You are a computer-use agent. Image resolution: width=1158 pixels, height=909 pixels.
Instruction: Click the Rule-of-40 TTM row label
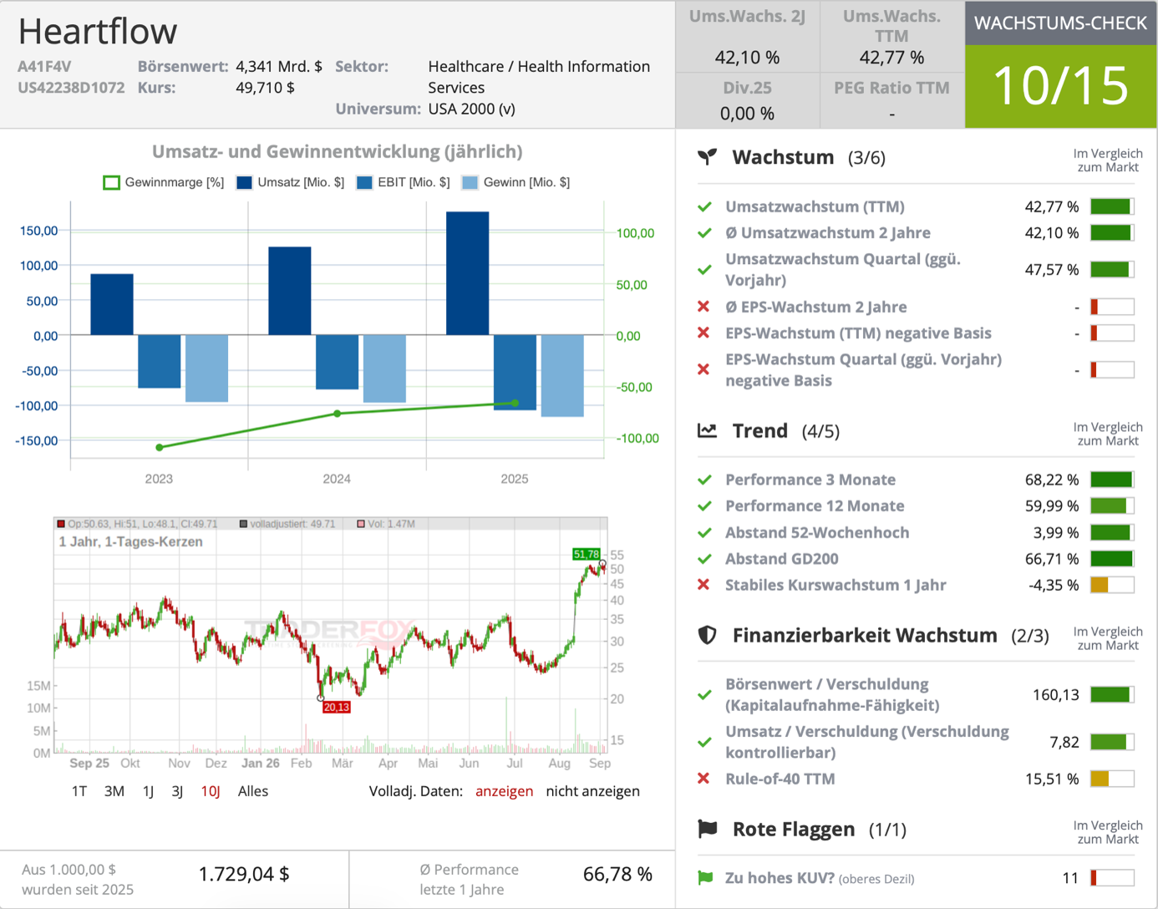[x=780, y=779]
